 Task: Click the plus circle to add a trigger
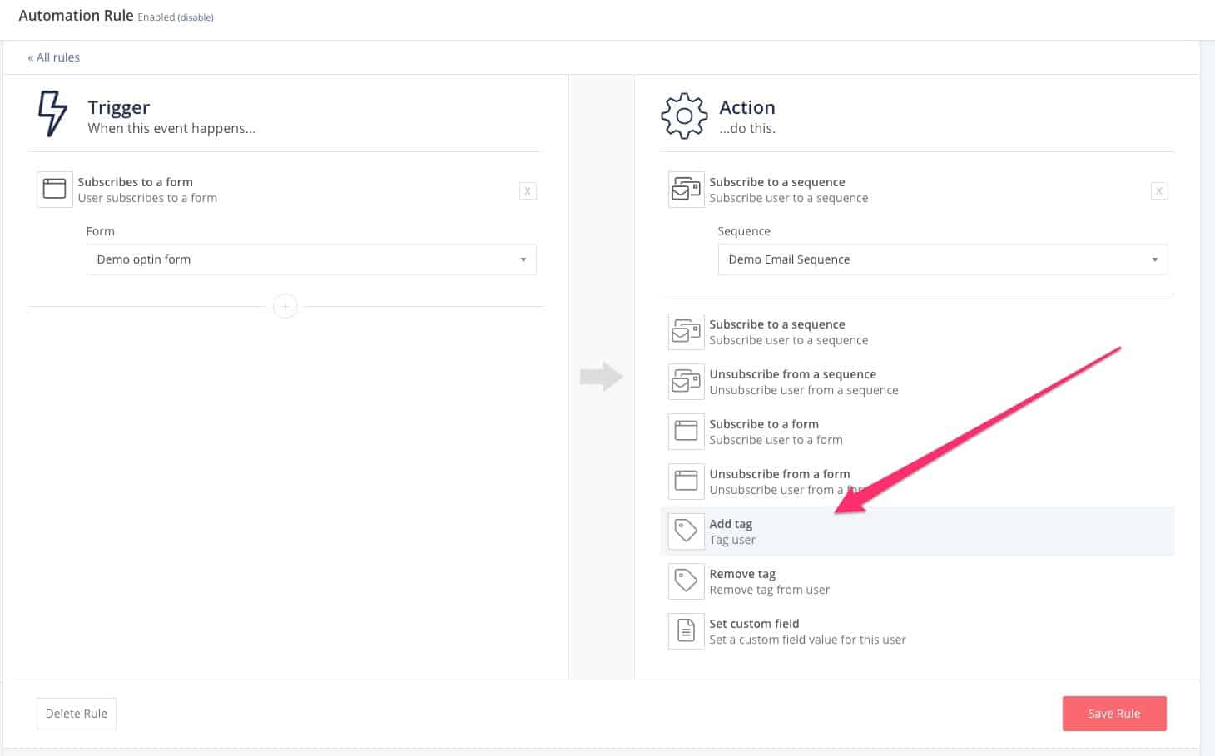(285, 307)
